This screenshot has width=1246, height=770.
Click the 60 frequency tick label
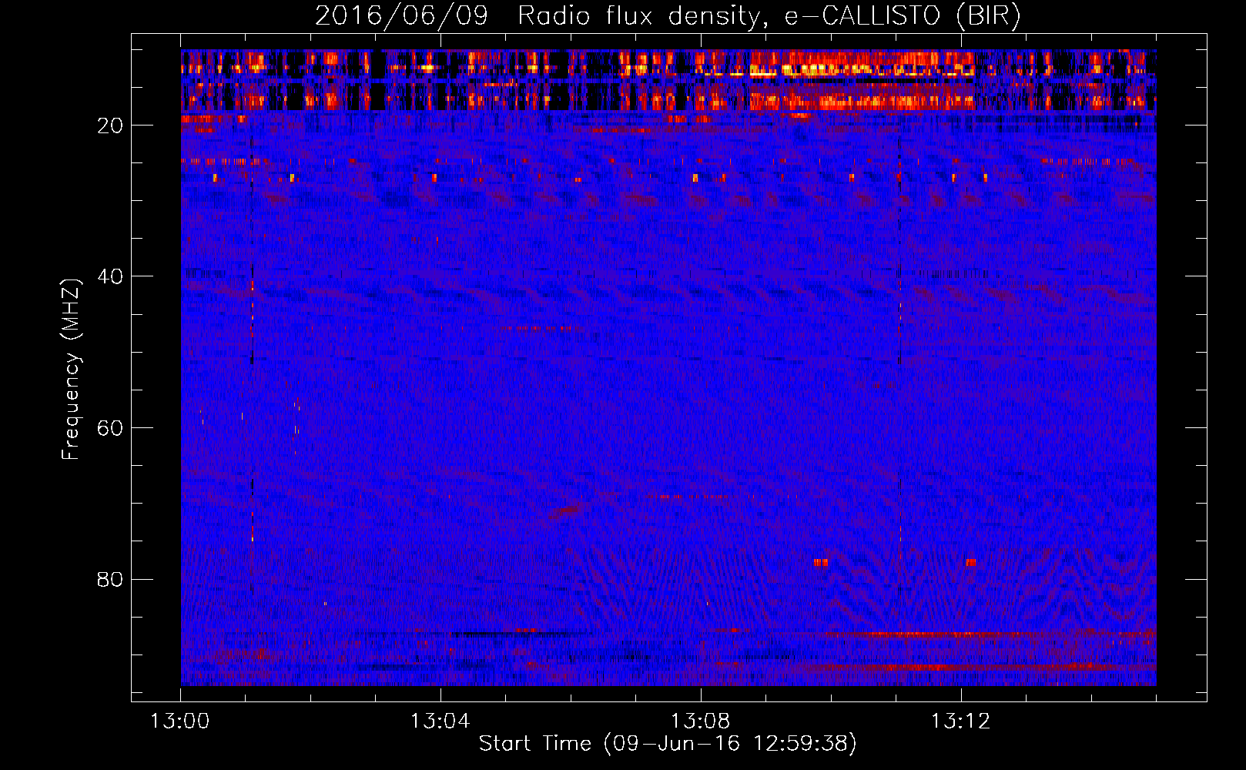[111, 428]
